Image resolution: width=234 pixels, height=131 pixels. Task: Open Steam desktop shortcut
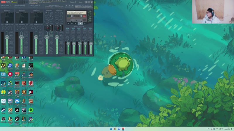click(x=3, y=111)
